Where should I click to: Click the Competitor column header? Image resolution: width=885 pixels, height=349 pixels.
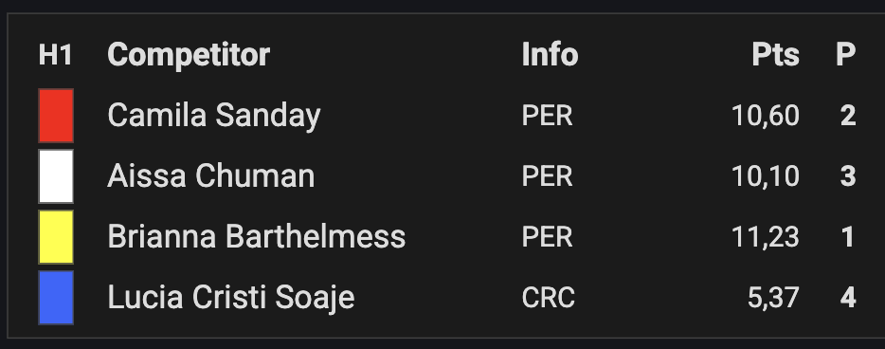coord(189,55)
